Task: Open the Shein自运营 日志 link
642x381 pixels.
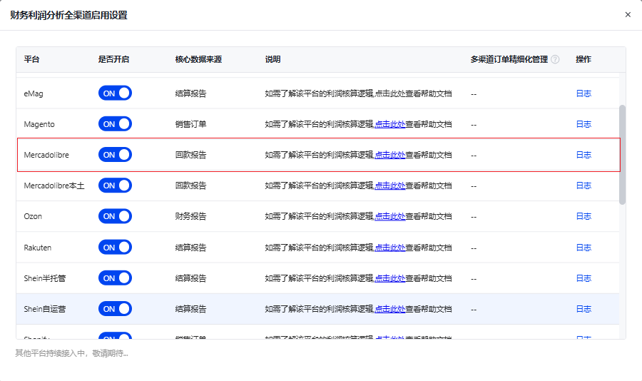Action: 584,309
